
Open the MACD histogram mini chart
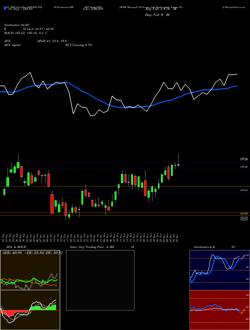tap(30, 310)
